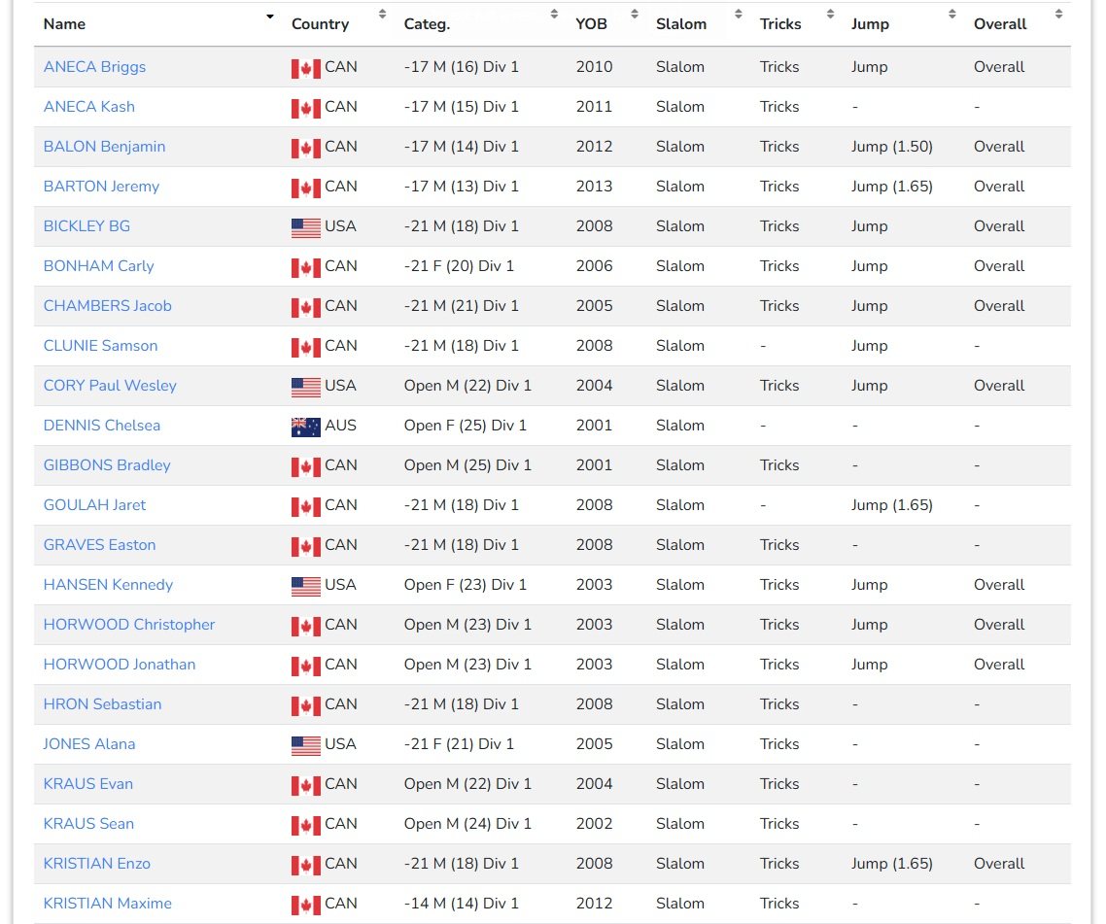
Task: Open DENNIS Chelsea's athlete page
Action: point(102,426)
